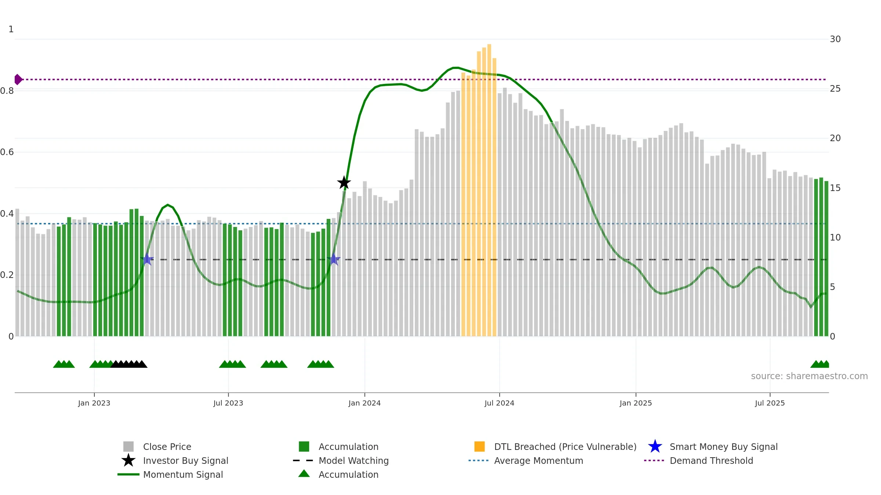This screenshot has width=881, height=495.
Task: Click the green Accumulation square legend swatch
Action: pyautogui.click(x=304, y=447)
